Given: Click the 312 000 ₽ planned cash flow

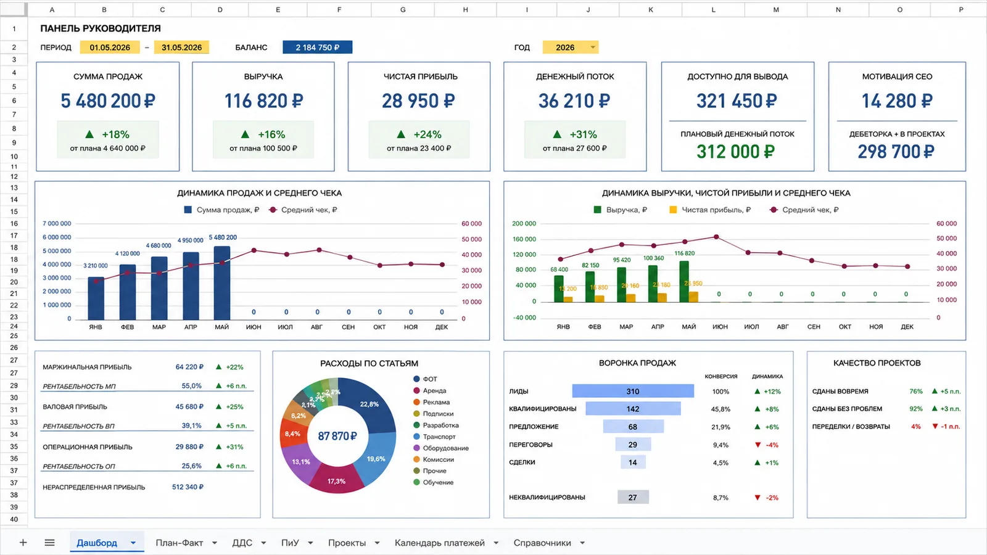Looking at the screenshot, I should (x=735, y=152).
